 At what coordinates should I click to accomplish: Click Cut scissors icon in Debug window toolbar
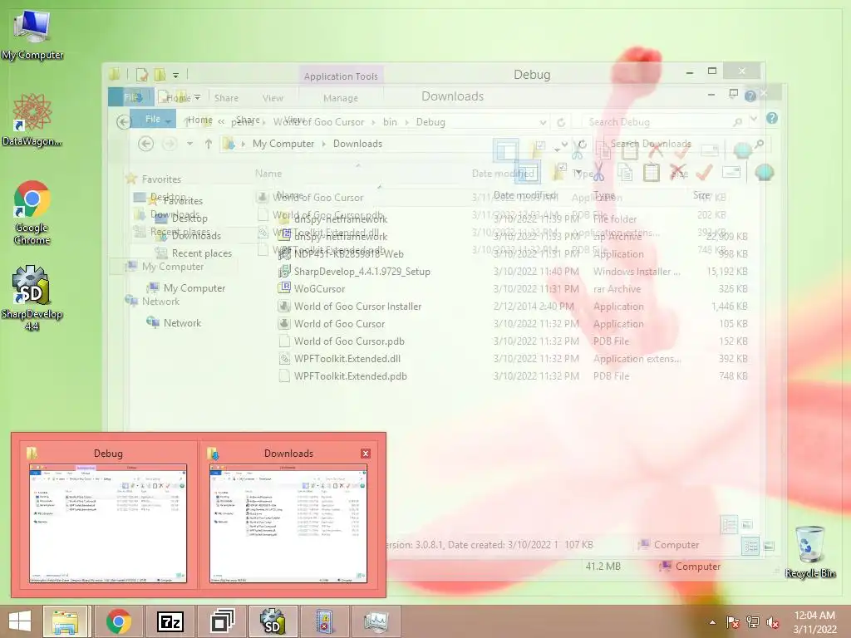577,150
